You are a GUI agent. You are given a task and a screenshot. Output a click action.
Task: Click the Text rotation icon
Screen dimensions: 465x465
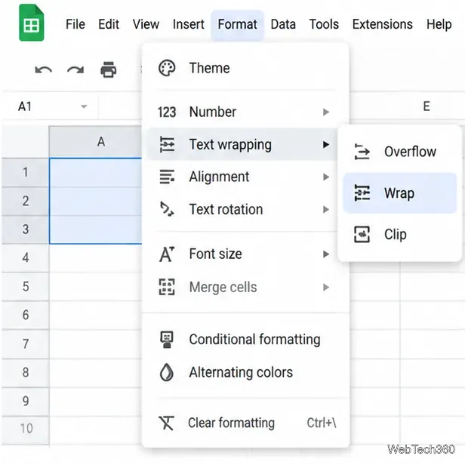click(167, 209)
